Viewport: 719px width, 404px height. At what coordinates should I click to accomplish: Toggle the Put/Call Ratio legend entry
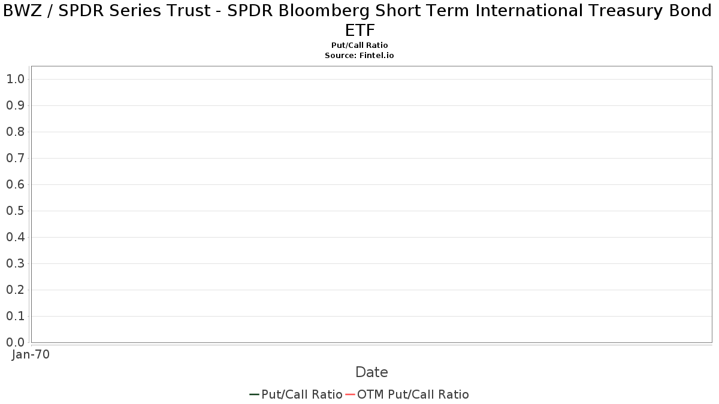point(296,394)
